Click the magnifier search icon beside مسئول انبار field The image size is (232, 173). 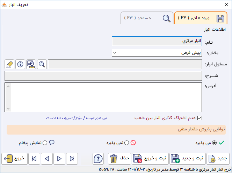42,64
